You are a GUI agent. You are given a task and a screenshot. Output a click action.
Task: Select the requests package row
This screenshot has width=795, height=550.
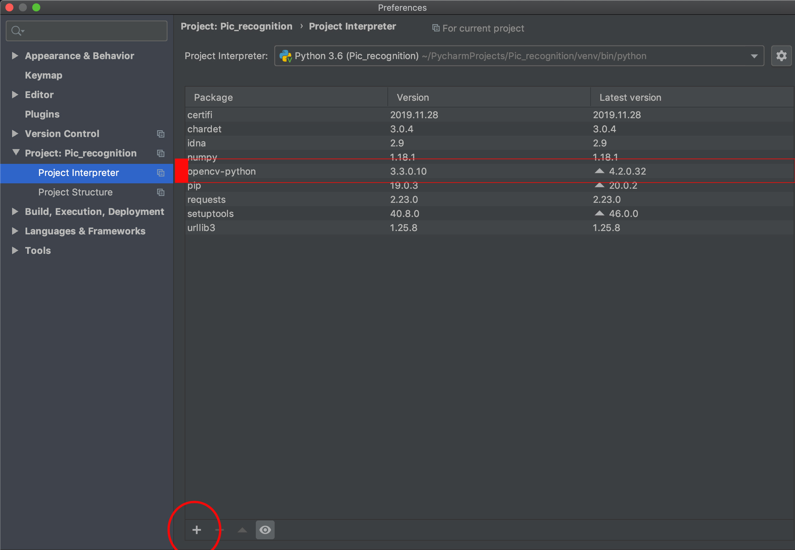coord(489,199)
